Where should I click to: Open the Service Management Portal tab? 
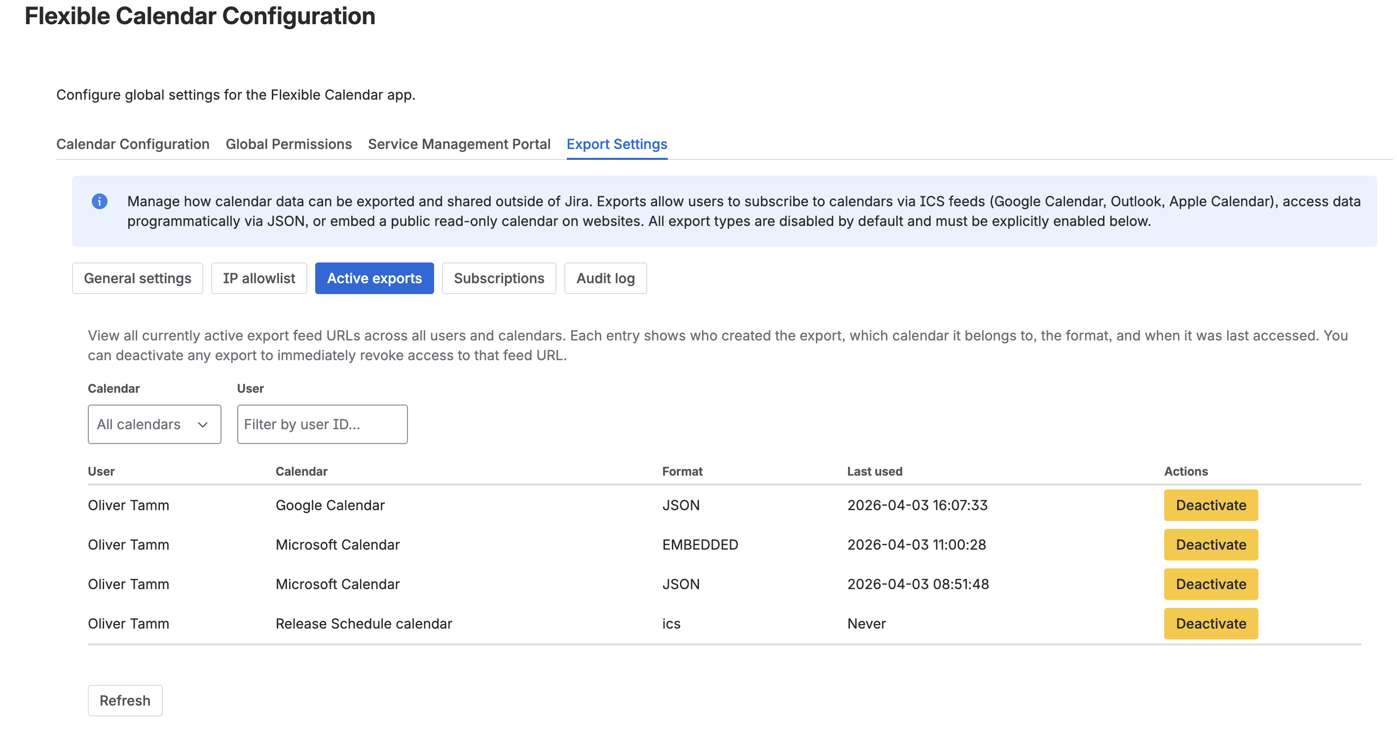click(459, 145)
